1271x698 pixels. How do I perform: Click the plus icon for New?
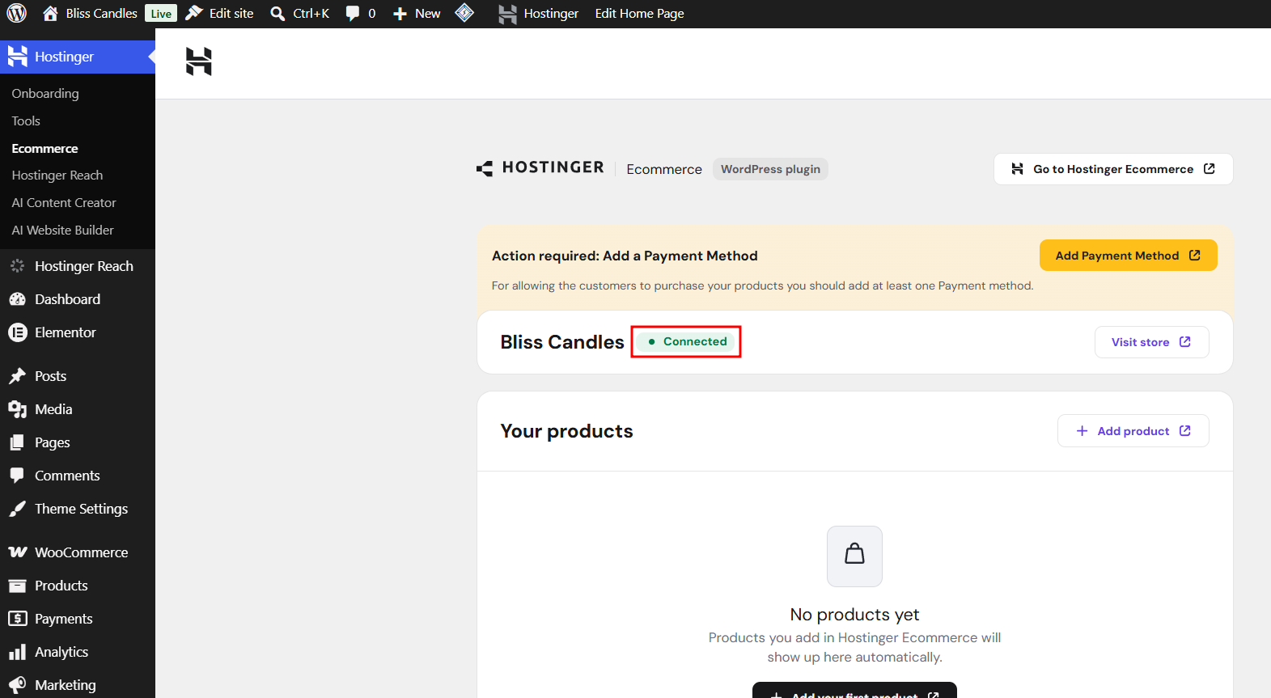point(400,14)
